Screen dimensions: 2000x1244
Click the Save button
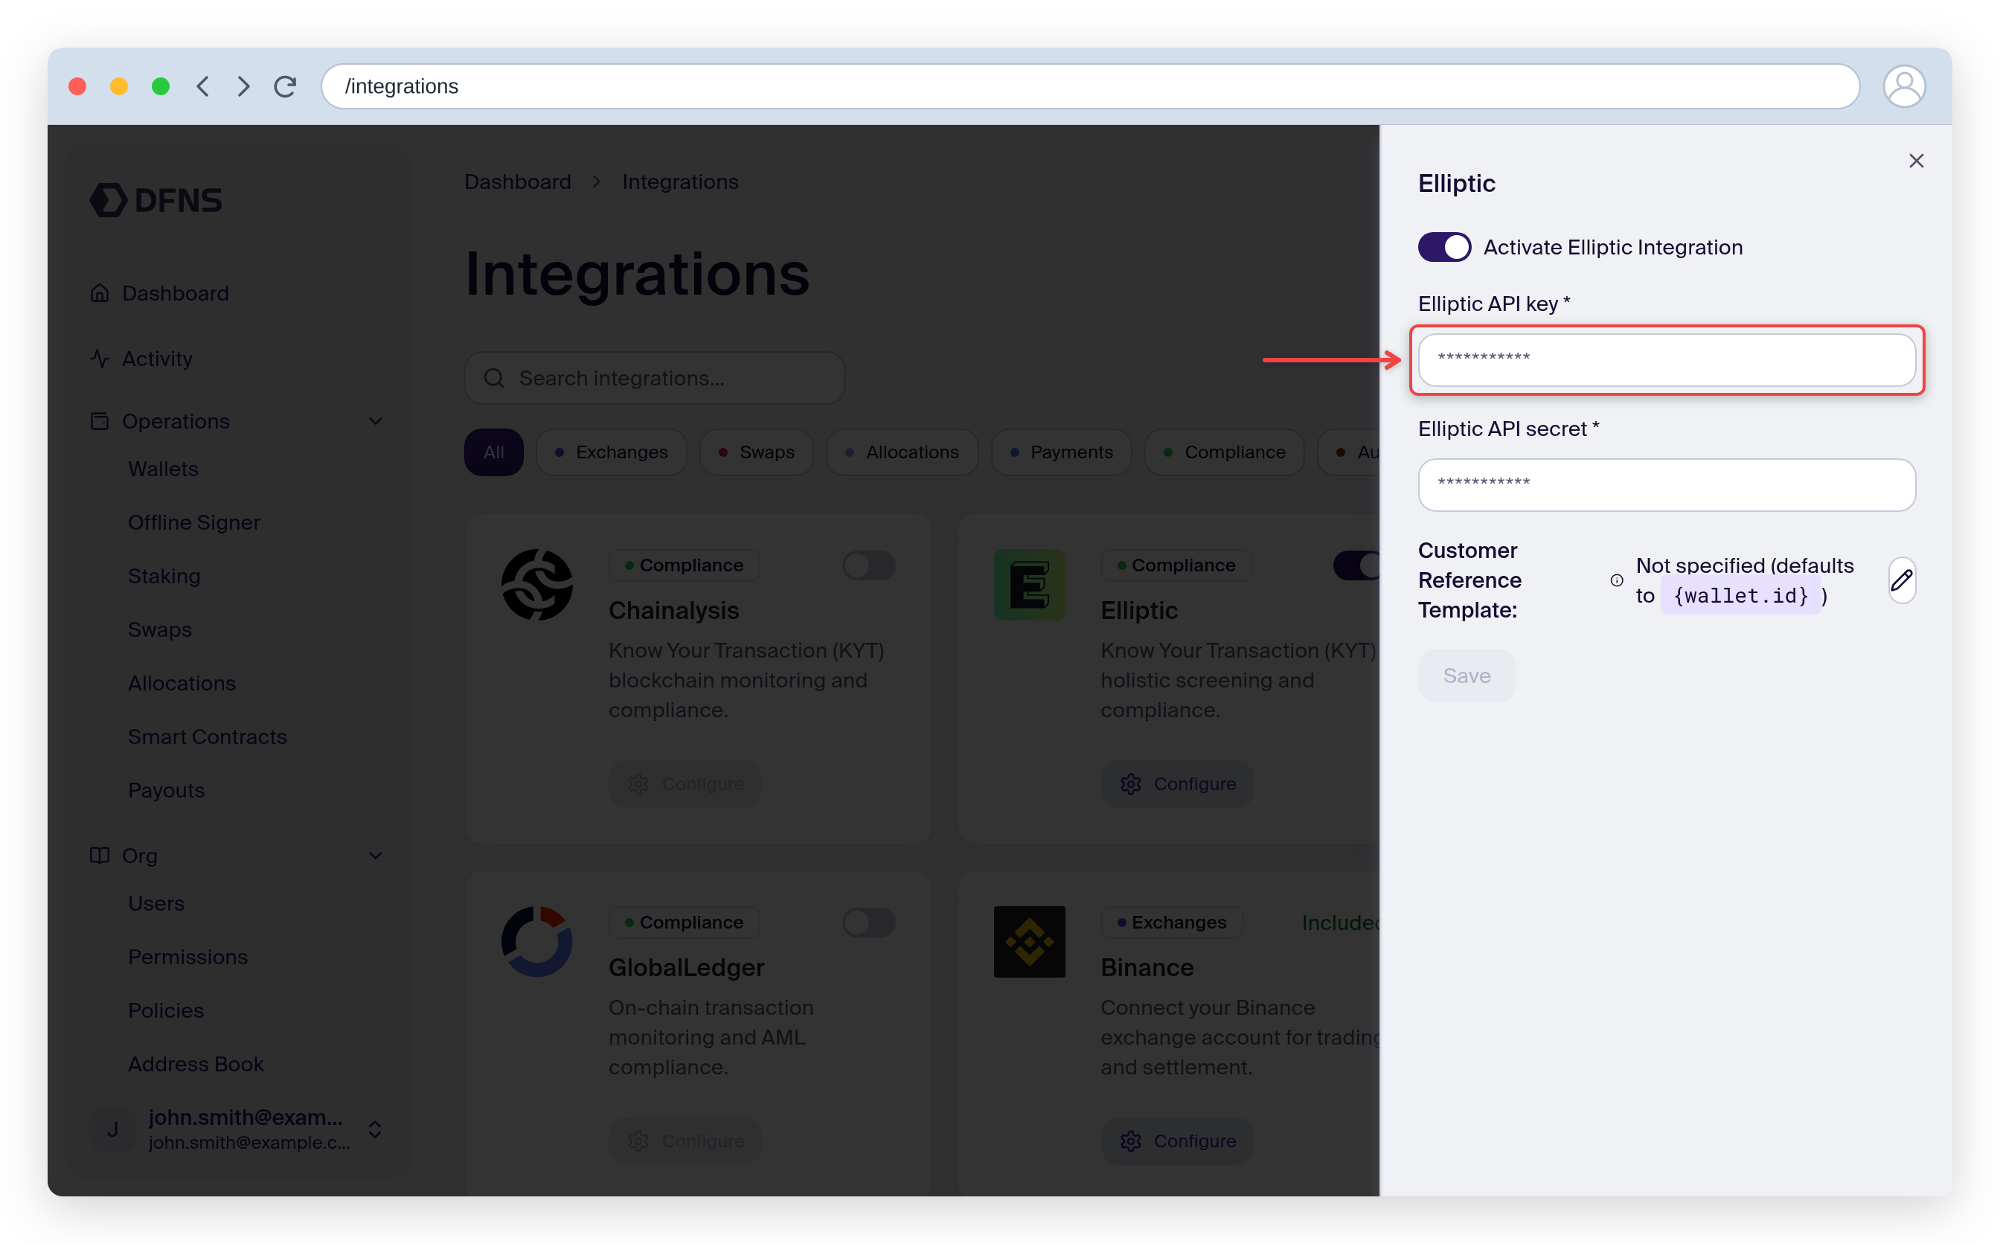1466,676
